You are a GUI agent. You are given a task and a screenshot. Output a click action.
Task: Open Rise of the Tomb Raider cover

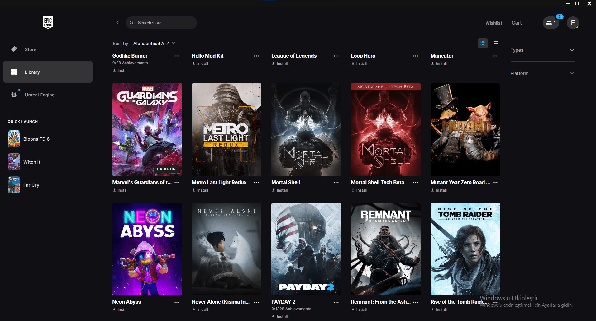click(x=465, y=249)
